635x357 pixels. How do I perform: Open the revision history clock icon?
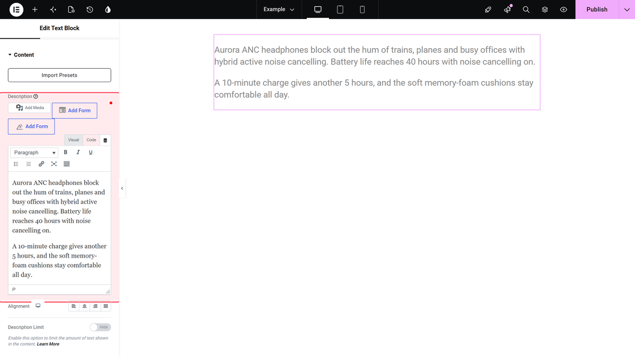89,10
